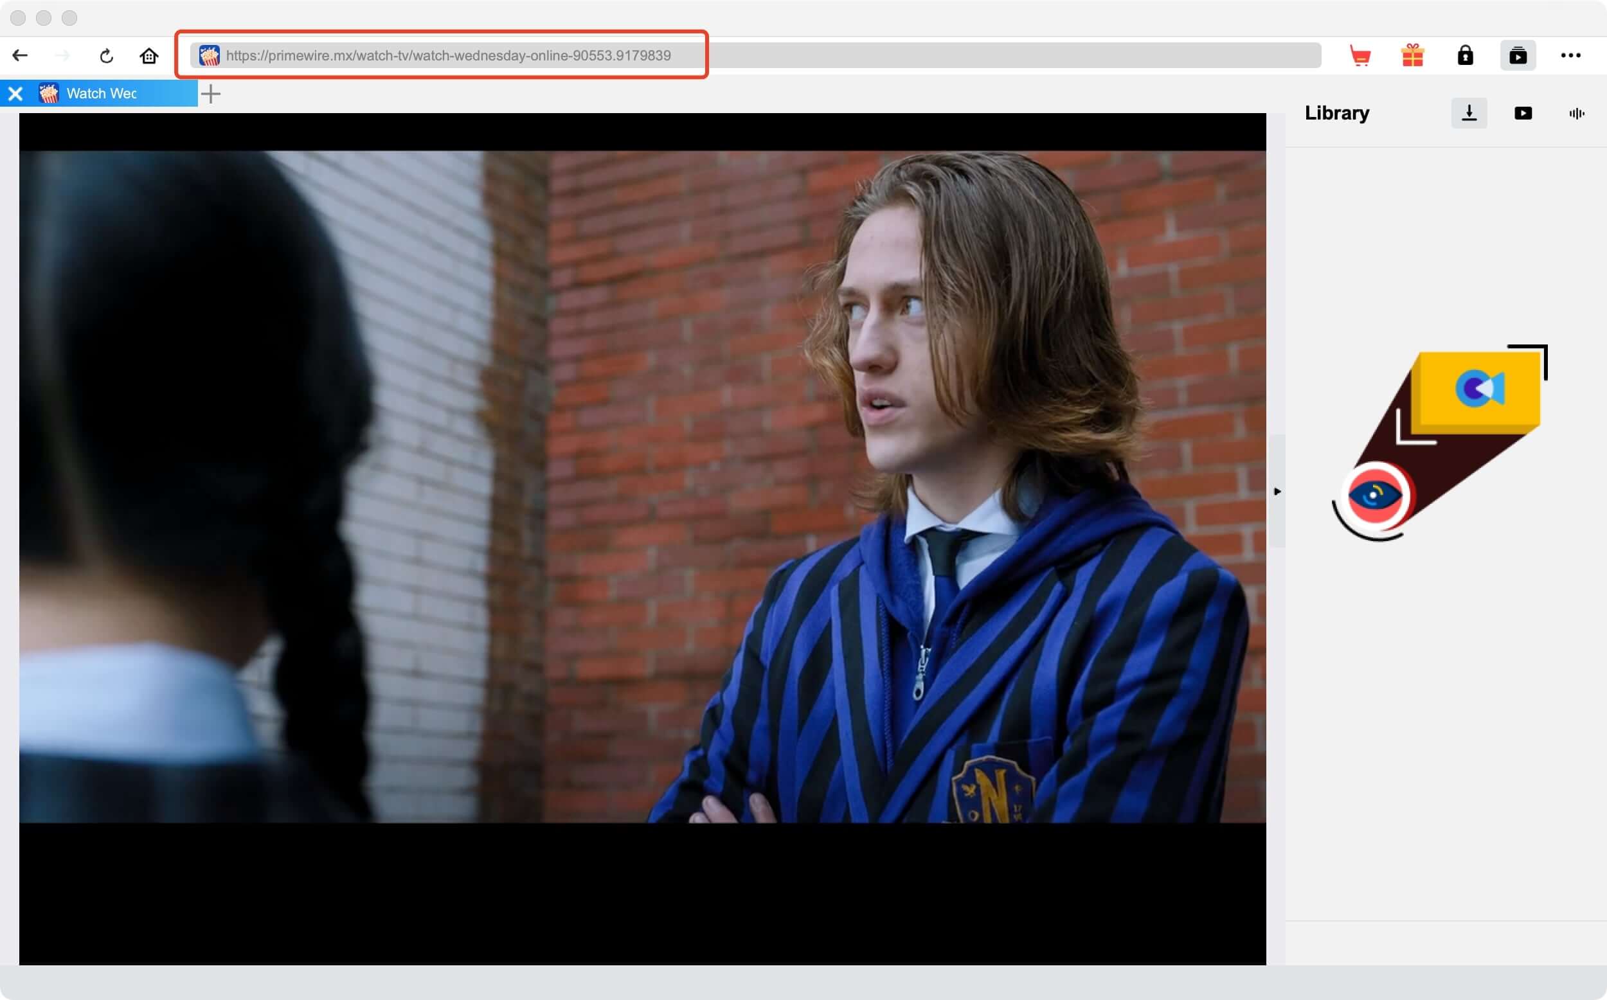
Task: Collapse the Library sidebar with the arrow
Action: [x=1277, y=492]
